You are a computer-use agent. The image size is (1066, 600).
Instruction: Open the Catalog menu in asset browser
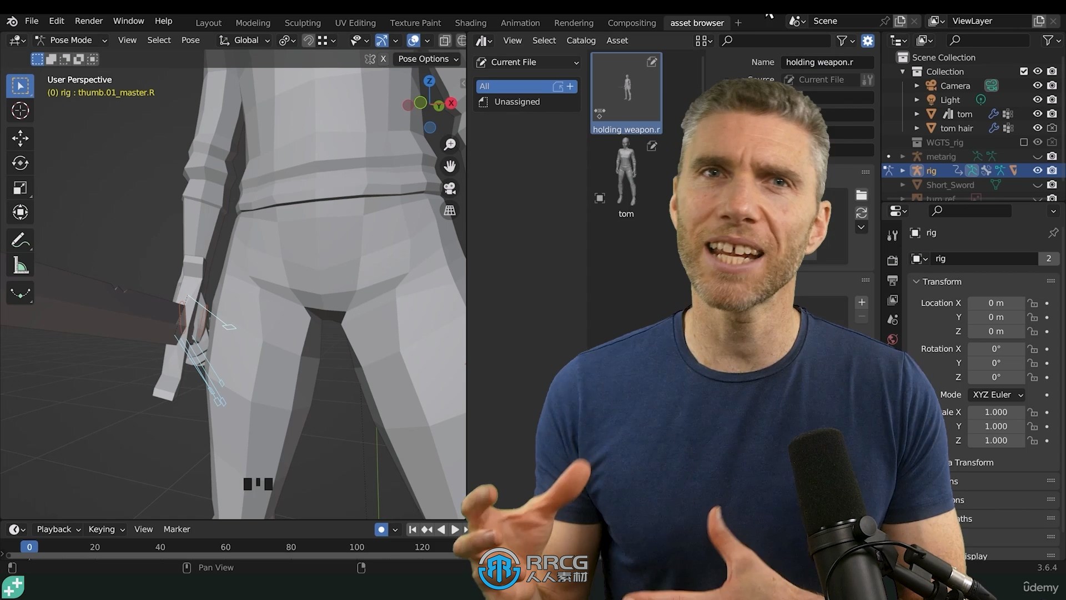coord(581,41)
